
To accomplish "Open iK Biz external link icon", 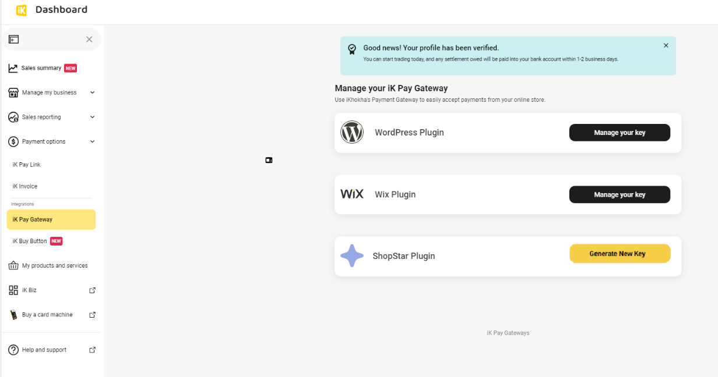I will coord(92,290).
